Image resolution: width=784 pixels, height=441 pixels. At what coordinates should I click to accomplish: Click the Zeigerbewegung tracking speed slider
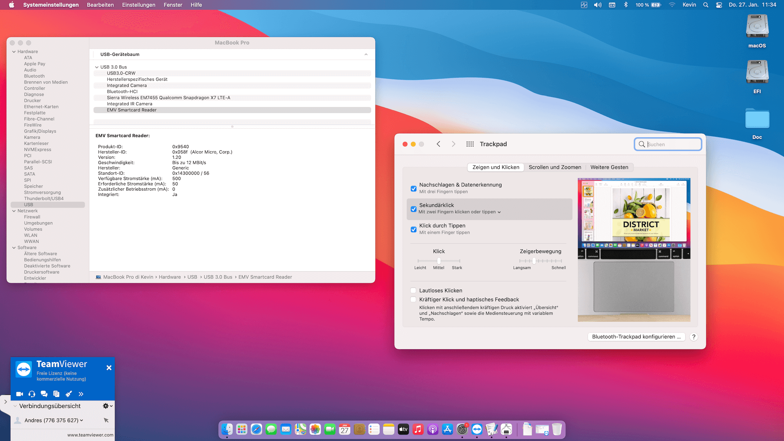tap(534, 261)
